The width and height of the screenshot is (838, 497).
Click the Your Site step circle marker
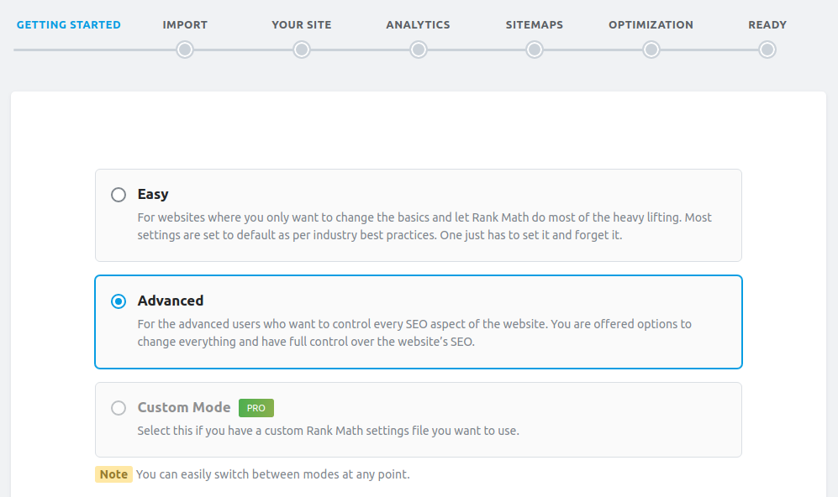[302, 50]
